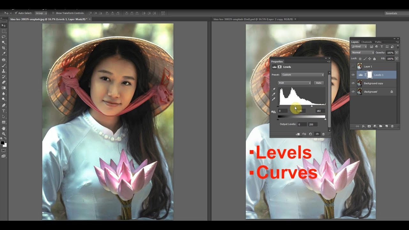Click the white point eyedropper in Properties

[274, 99]
